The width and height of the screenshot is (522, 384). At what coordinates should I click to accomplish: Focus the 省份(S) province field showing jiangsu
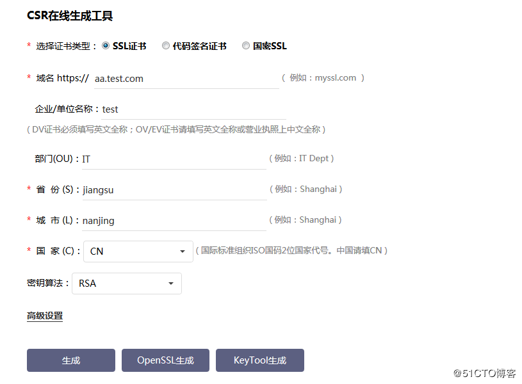[x=173, y=189]
